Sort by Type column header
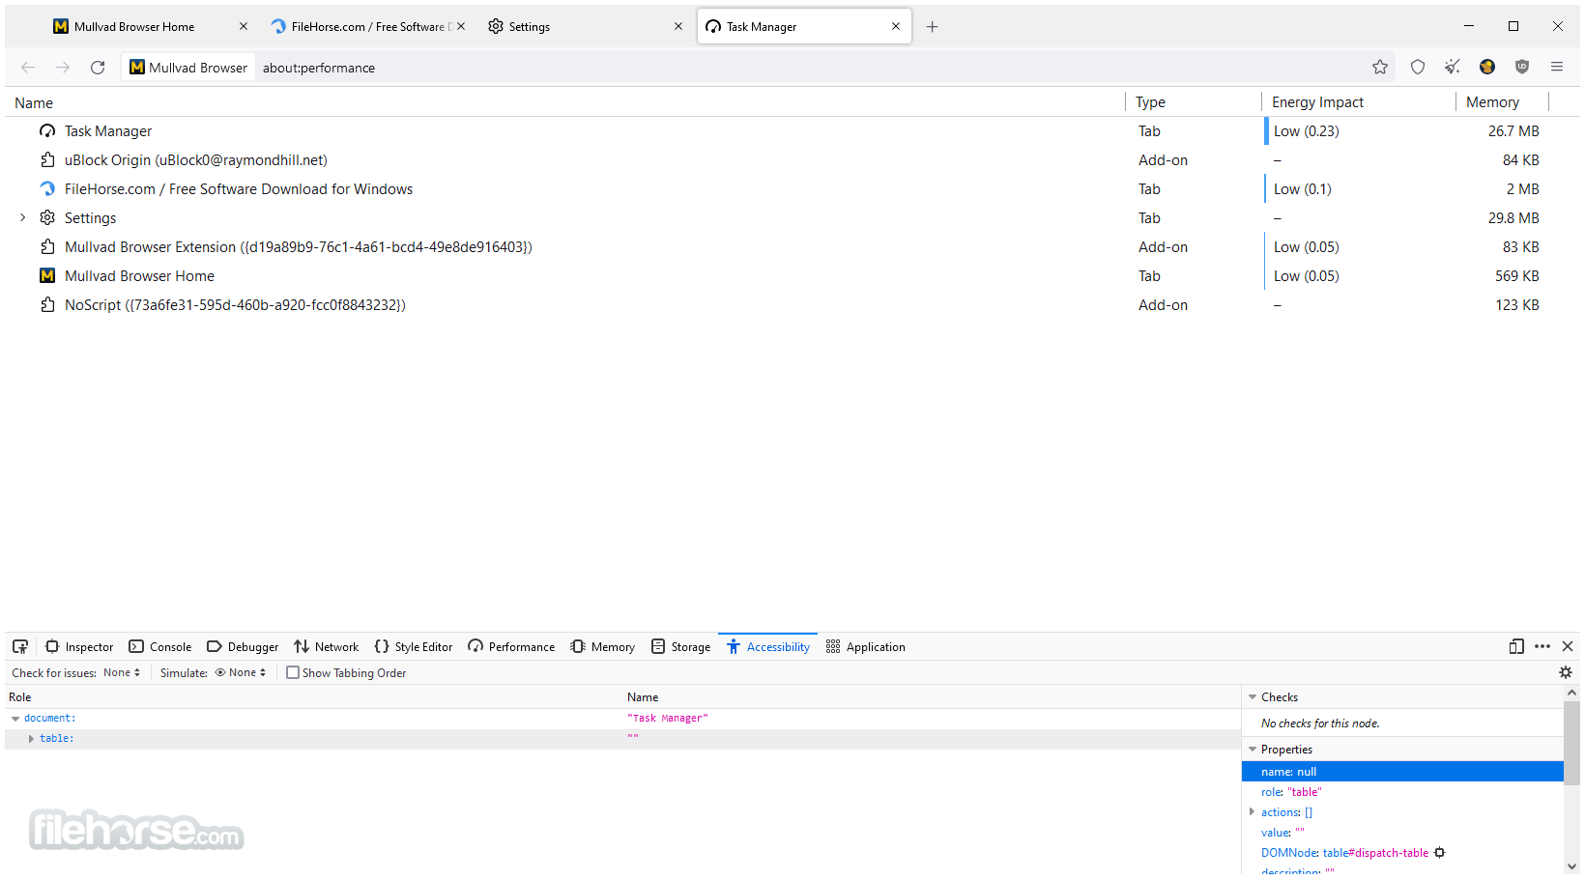Image resolution: width=1585 pixels, height=879 pixels. pos(1194,102)
